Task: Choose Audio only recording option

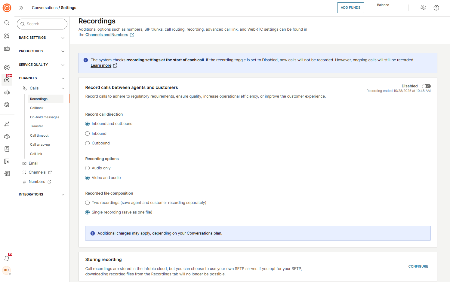Action: tap(88, 168)
